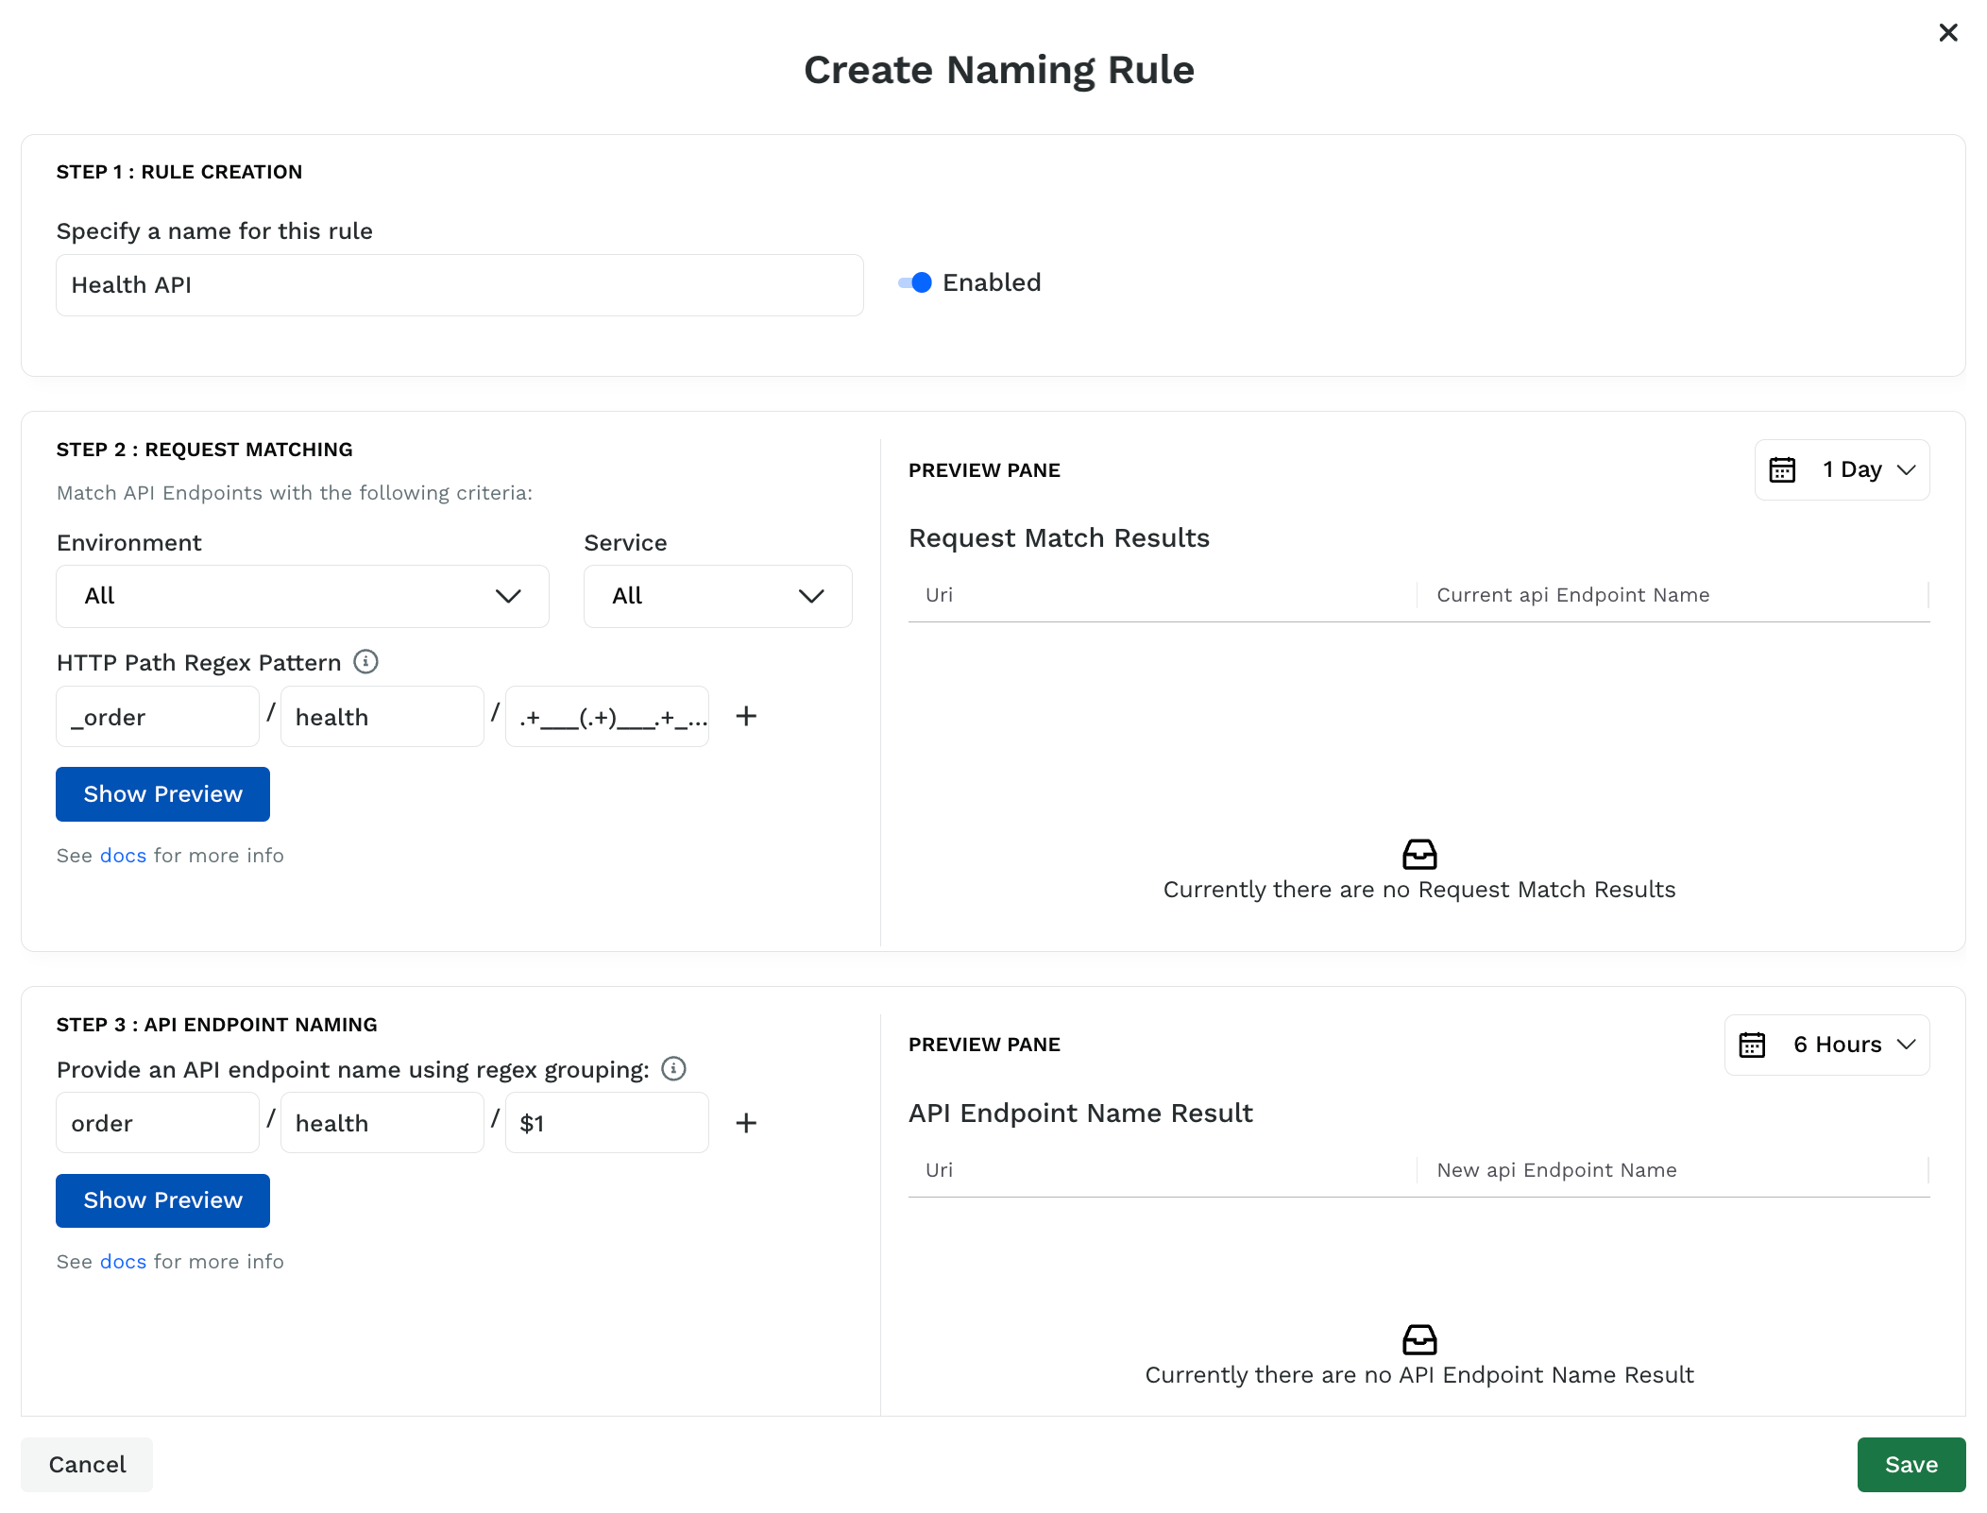
Task: Click the calendar icon in 6 Hours selector
Action: tap(1752, 1045)
